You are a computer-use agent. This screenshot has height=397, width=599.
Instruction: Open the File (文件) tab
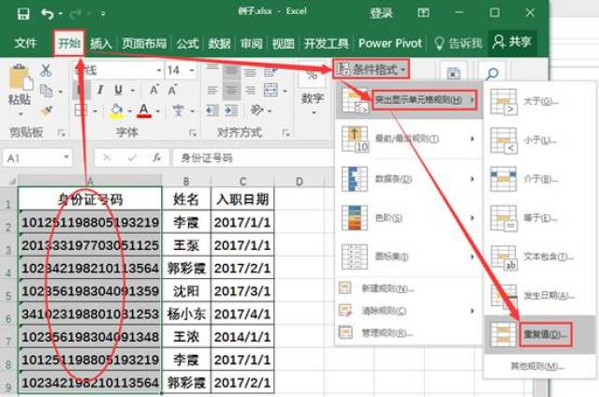[25, 43]
